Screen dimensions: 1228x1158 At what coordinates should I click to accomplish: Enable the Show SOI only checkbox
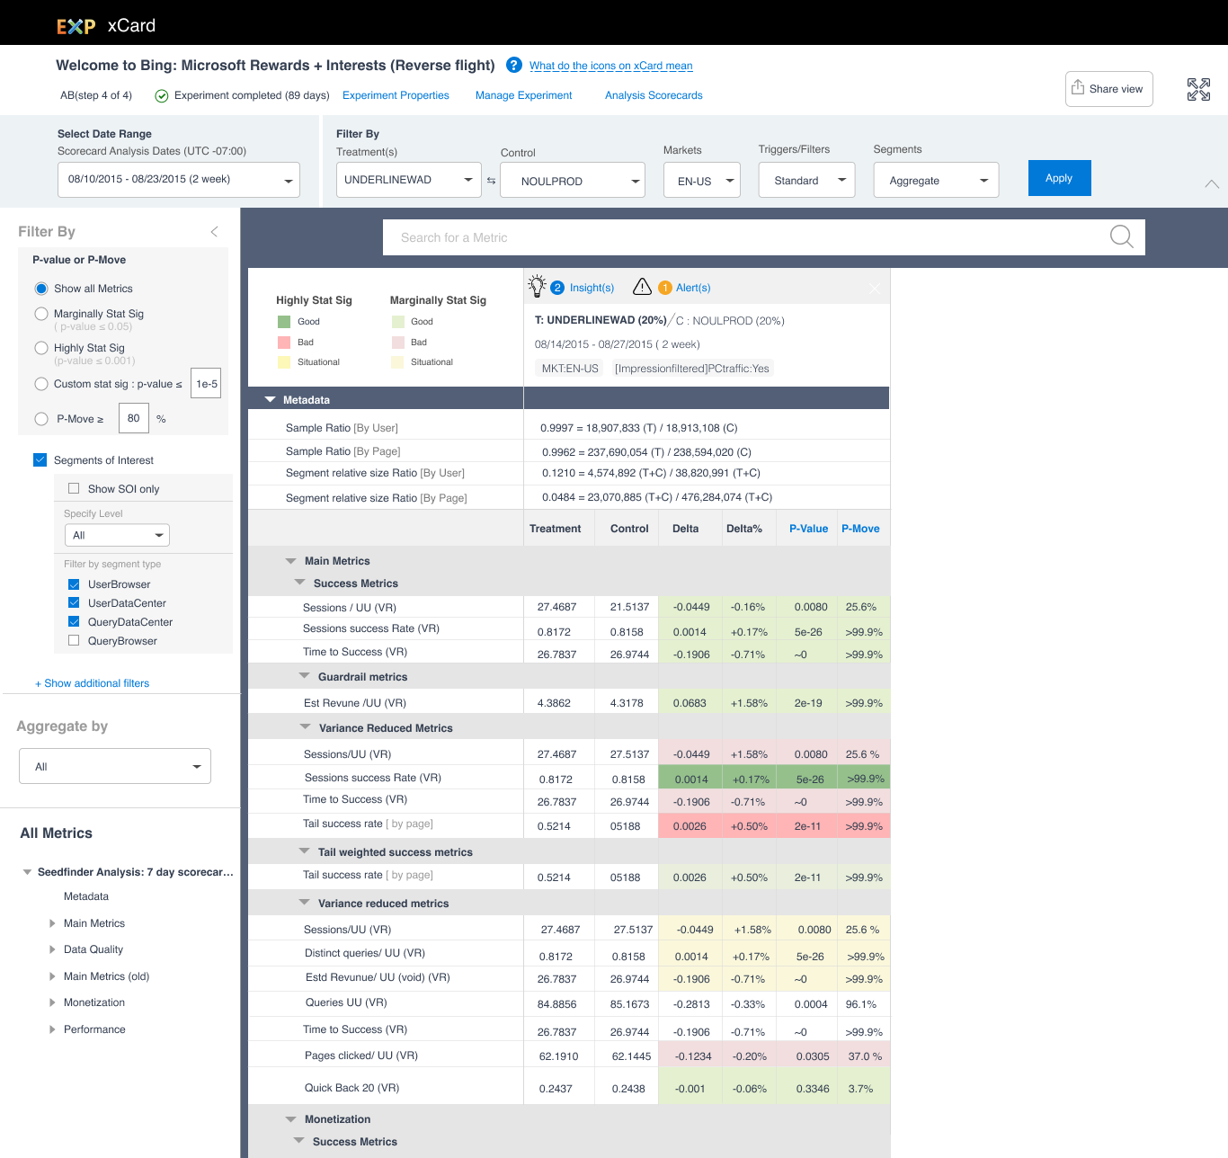pyautogui.click(x=74, y=489)
